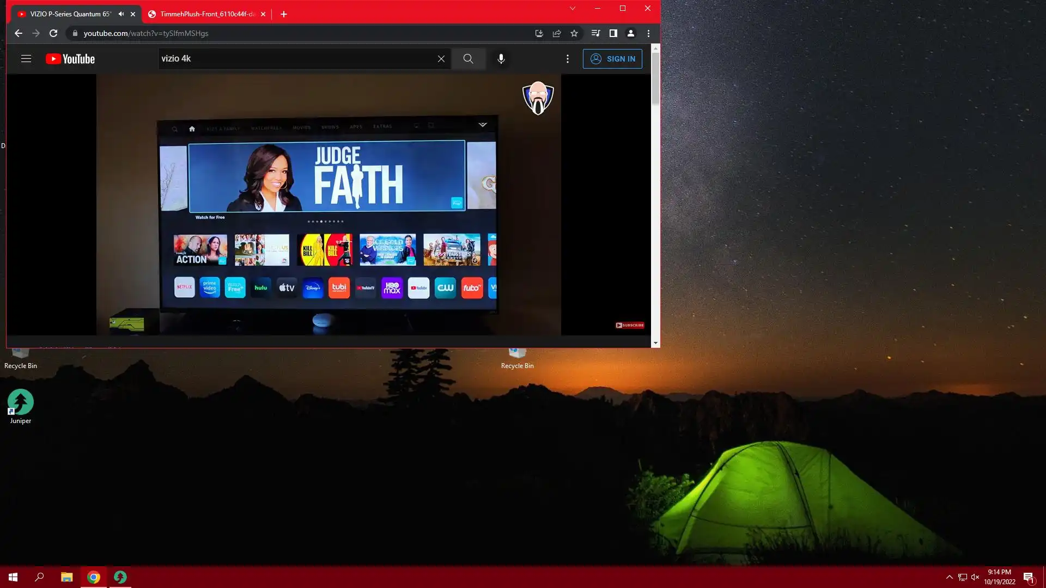Image resolution: width=1046 pixels, height=588 pixels.
Task: Open Chrome media control icon
Action: click(x=595, y=33)
